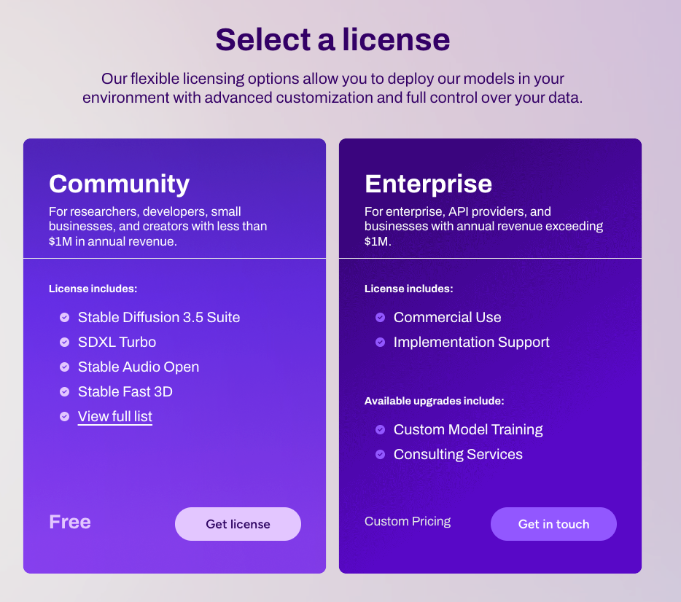
Task: Click the Community plan heading
Action: tap(119, 184)
